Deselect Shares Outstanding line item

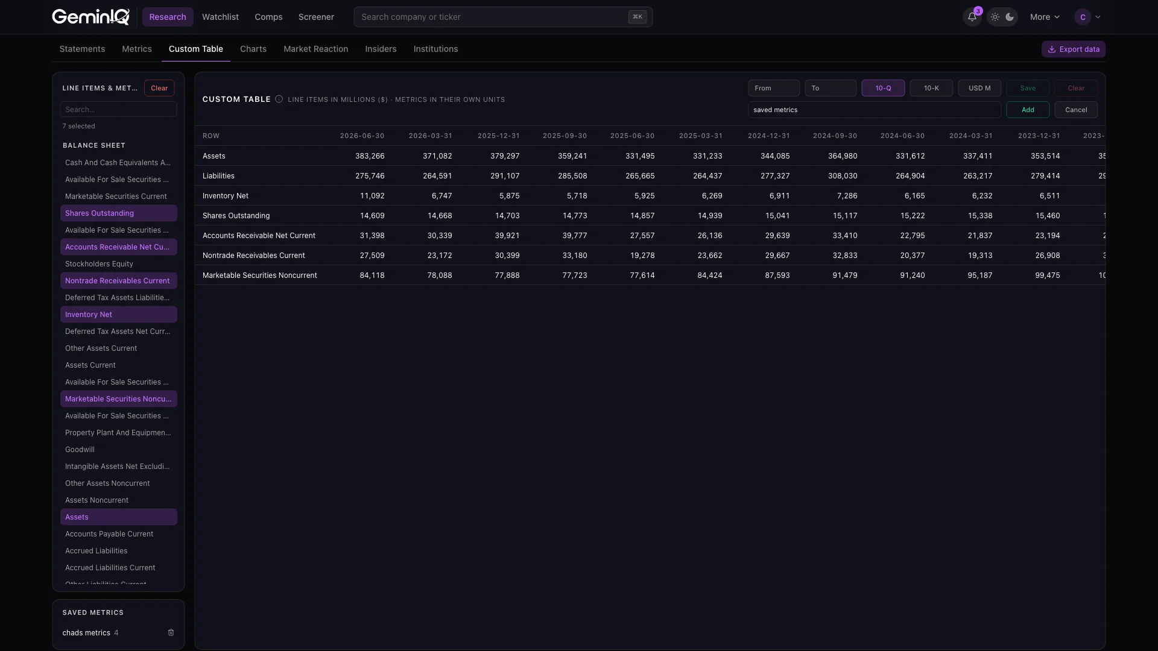click(x=118, y=213)
